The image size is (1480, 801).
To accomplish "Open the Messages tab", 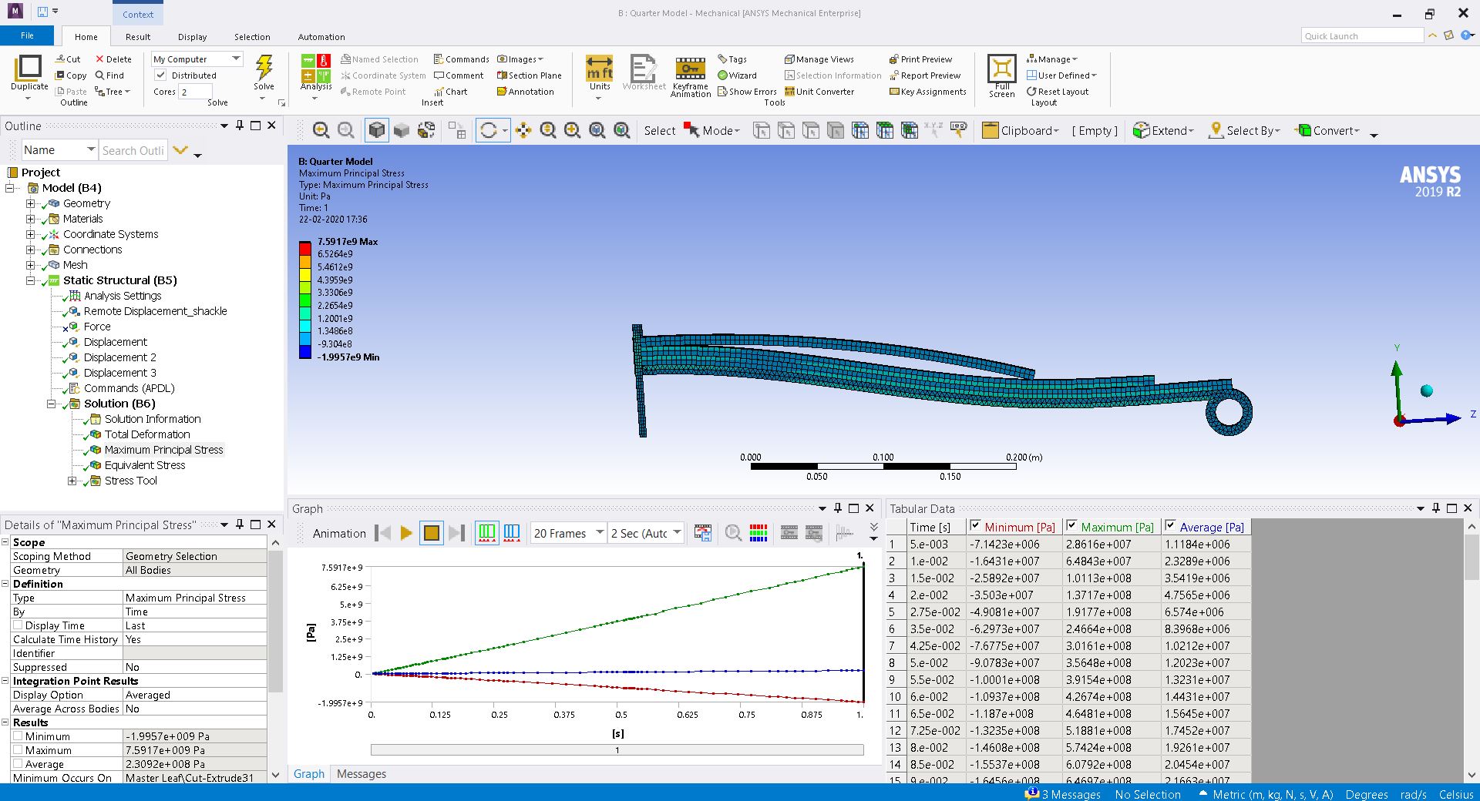I will click(x=361, y=774).
